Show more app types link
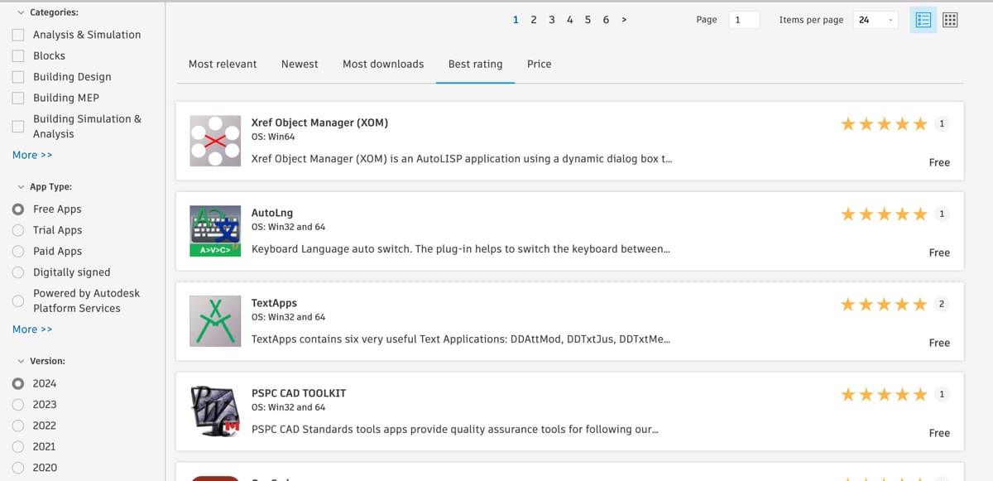The height and width of the screenshot is (481, 993). coord(32,329)
